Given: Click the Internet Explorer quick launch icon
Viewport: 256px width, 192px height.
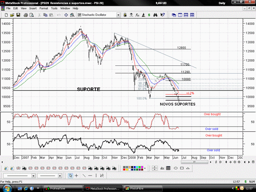Looking at the screenshot, I should click(x=26, y=188).
